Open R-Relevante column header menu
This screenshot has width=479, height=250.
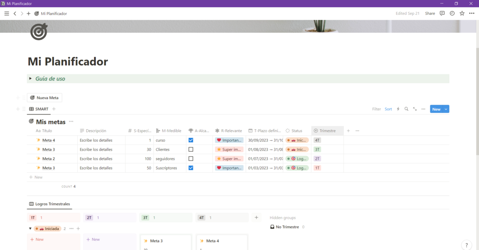click(x=229, y=131)
